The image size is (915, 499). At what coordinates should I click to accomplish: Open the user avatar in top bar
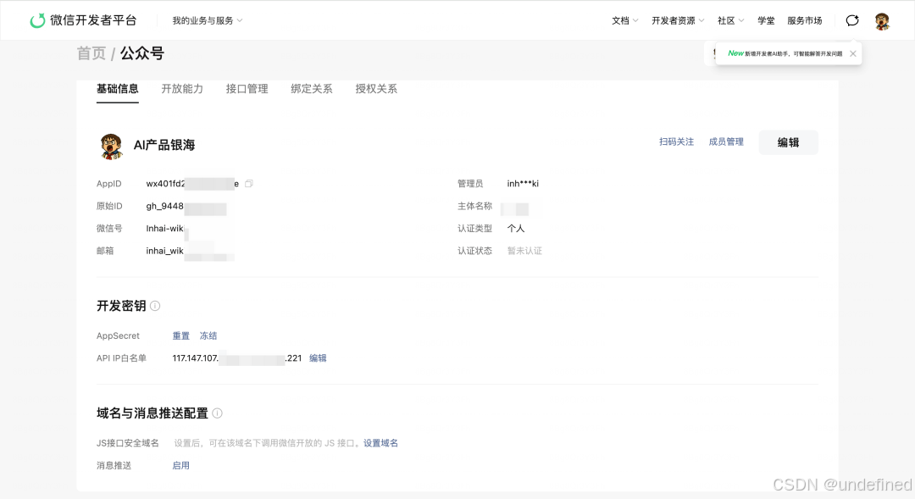click(x=882, y=21)
